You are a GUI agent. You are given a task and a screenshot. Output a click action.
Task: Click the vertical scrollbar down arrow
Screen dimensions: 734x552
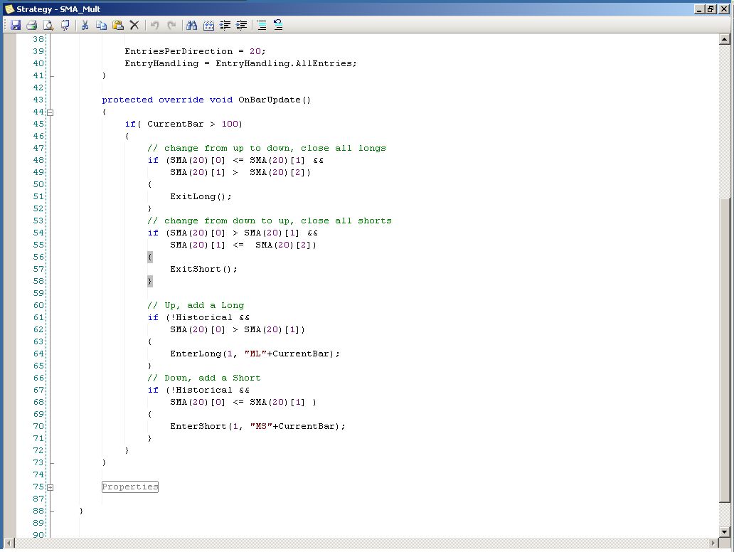724,532
